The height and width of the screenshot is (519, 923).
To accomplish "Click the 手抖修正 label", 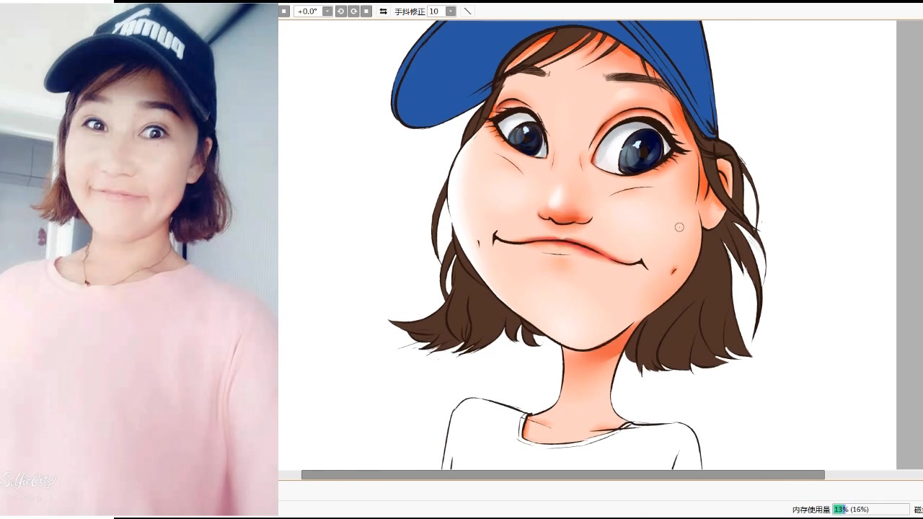I will [410, 12].
